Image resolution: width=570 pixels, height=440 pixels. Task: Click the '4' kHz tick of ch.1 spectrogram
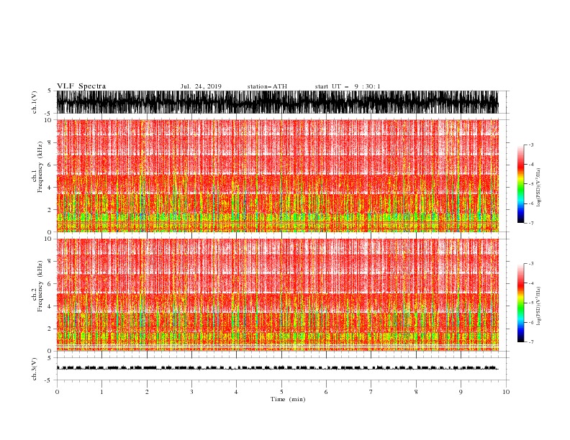(50, 188)
